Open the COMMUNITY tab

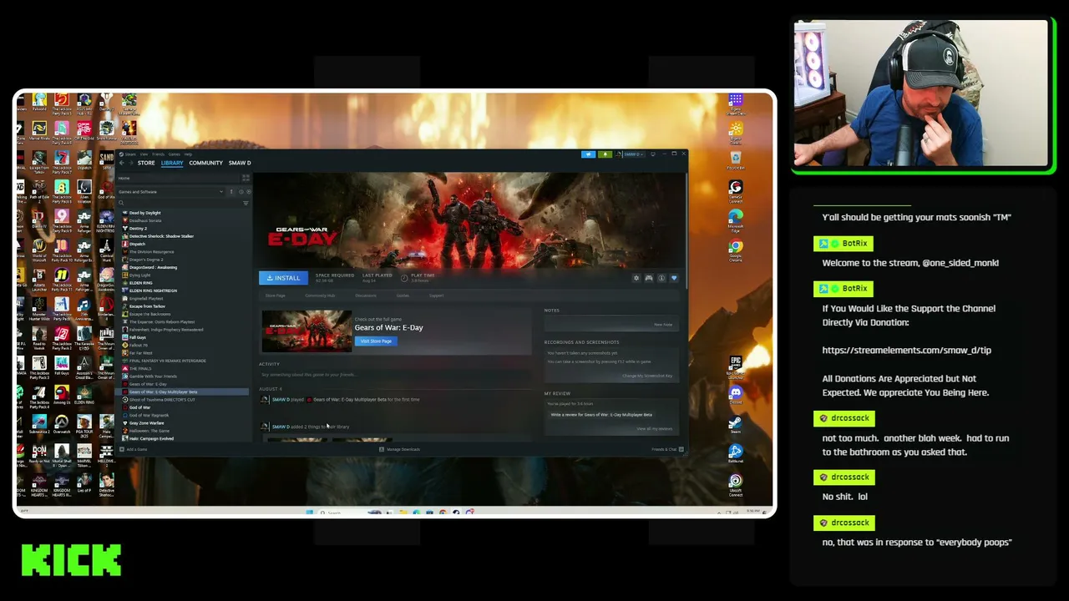click(x=205, y=163)
